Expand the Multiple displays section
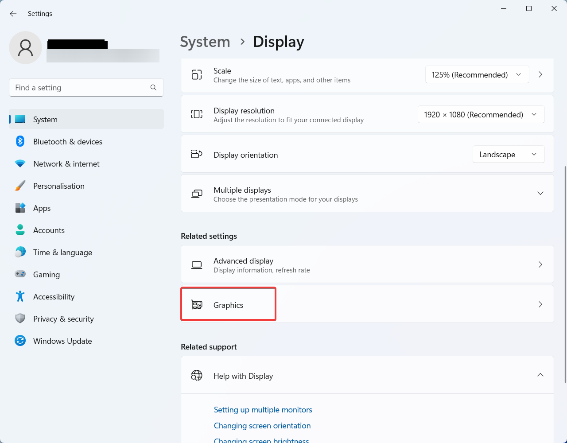Viewport: 567px width, 443px height. (x=540, y=194)
